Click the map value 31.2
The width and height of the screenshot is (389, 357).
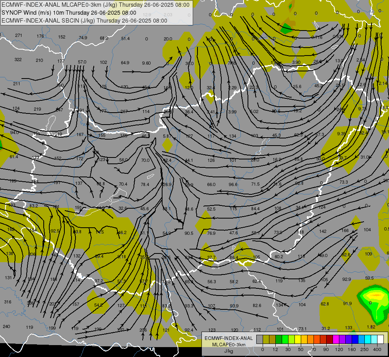326,328
